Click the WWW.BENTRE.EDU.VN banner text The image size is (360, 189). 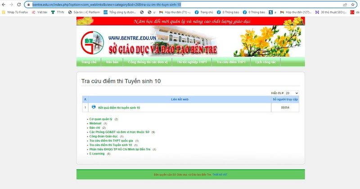pyautogui.click(x=132, y=38)
